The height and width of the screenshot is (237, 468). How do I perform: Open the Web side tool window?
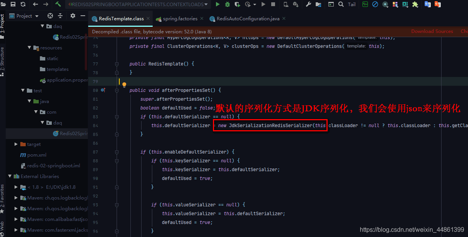pos(2,229)
